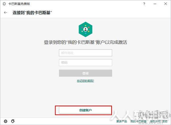Open settings via the gear icon
Image resolution: width=171 pixels, height=125 pixels.
(6, 121)
